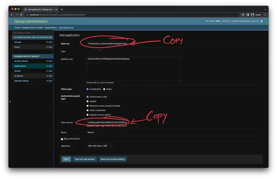Click the Log Out link
277x179 pixels.
click(255, 21)
